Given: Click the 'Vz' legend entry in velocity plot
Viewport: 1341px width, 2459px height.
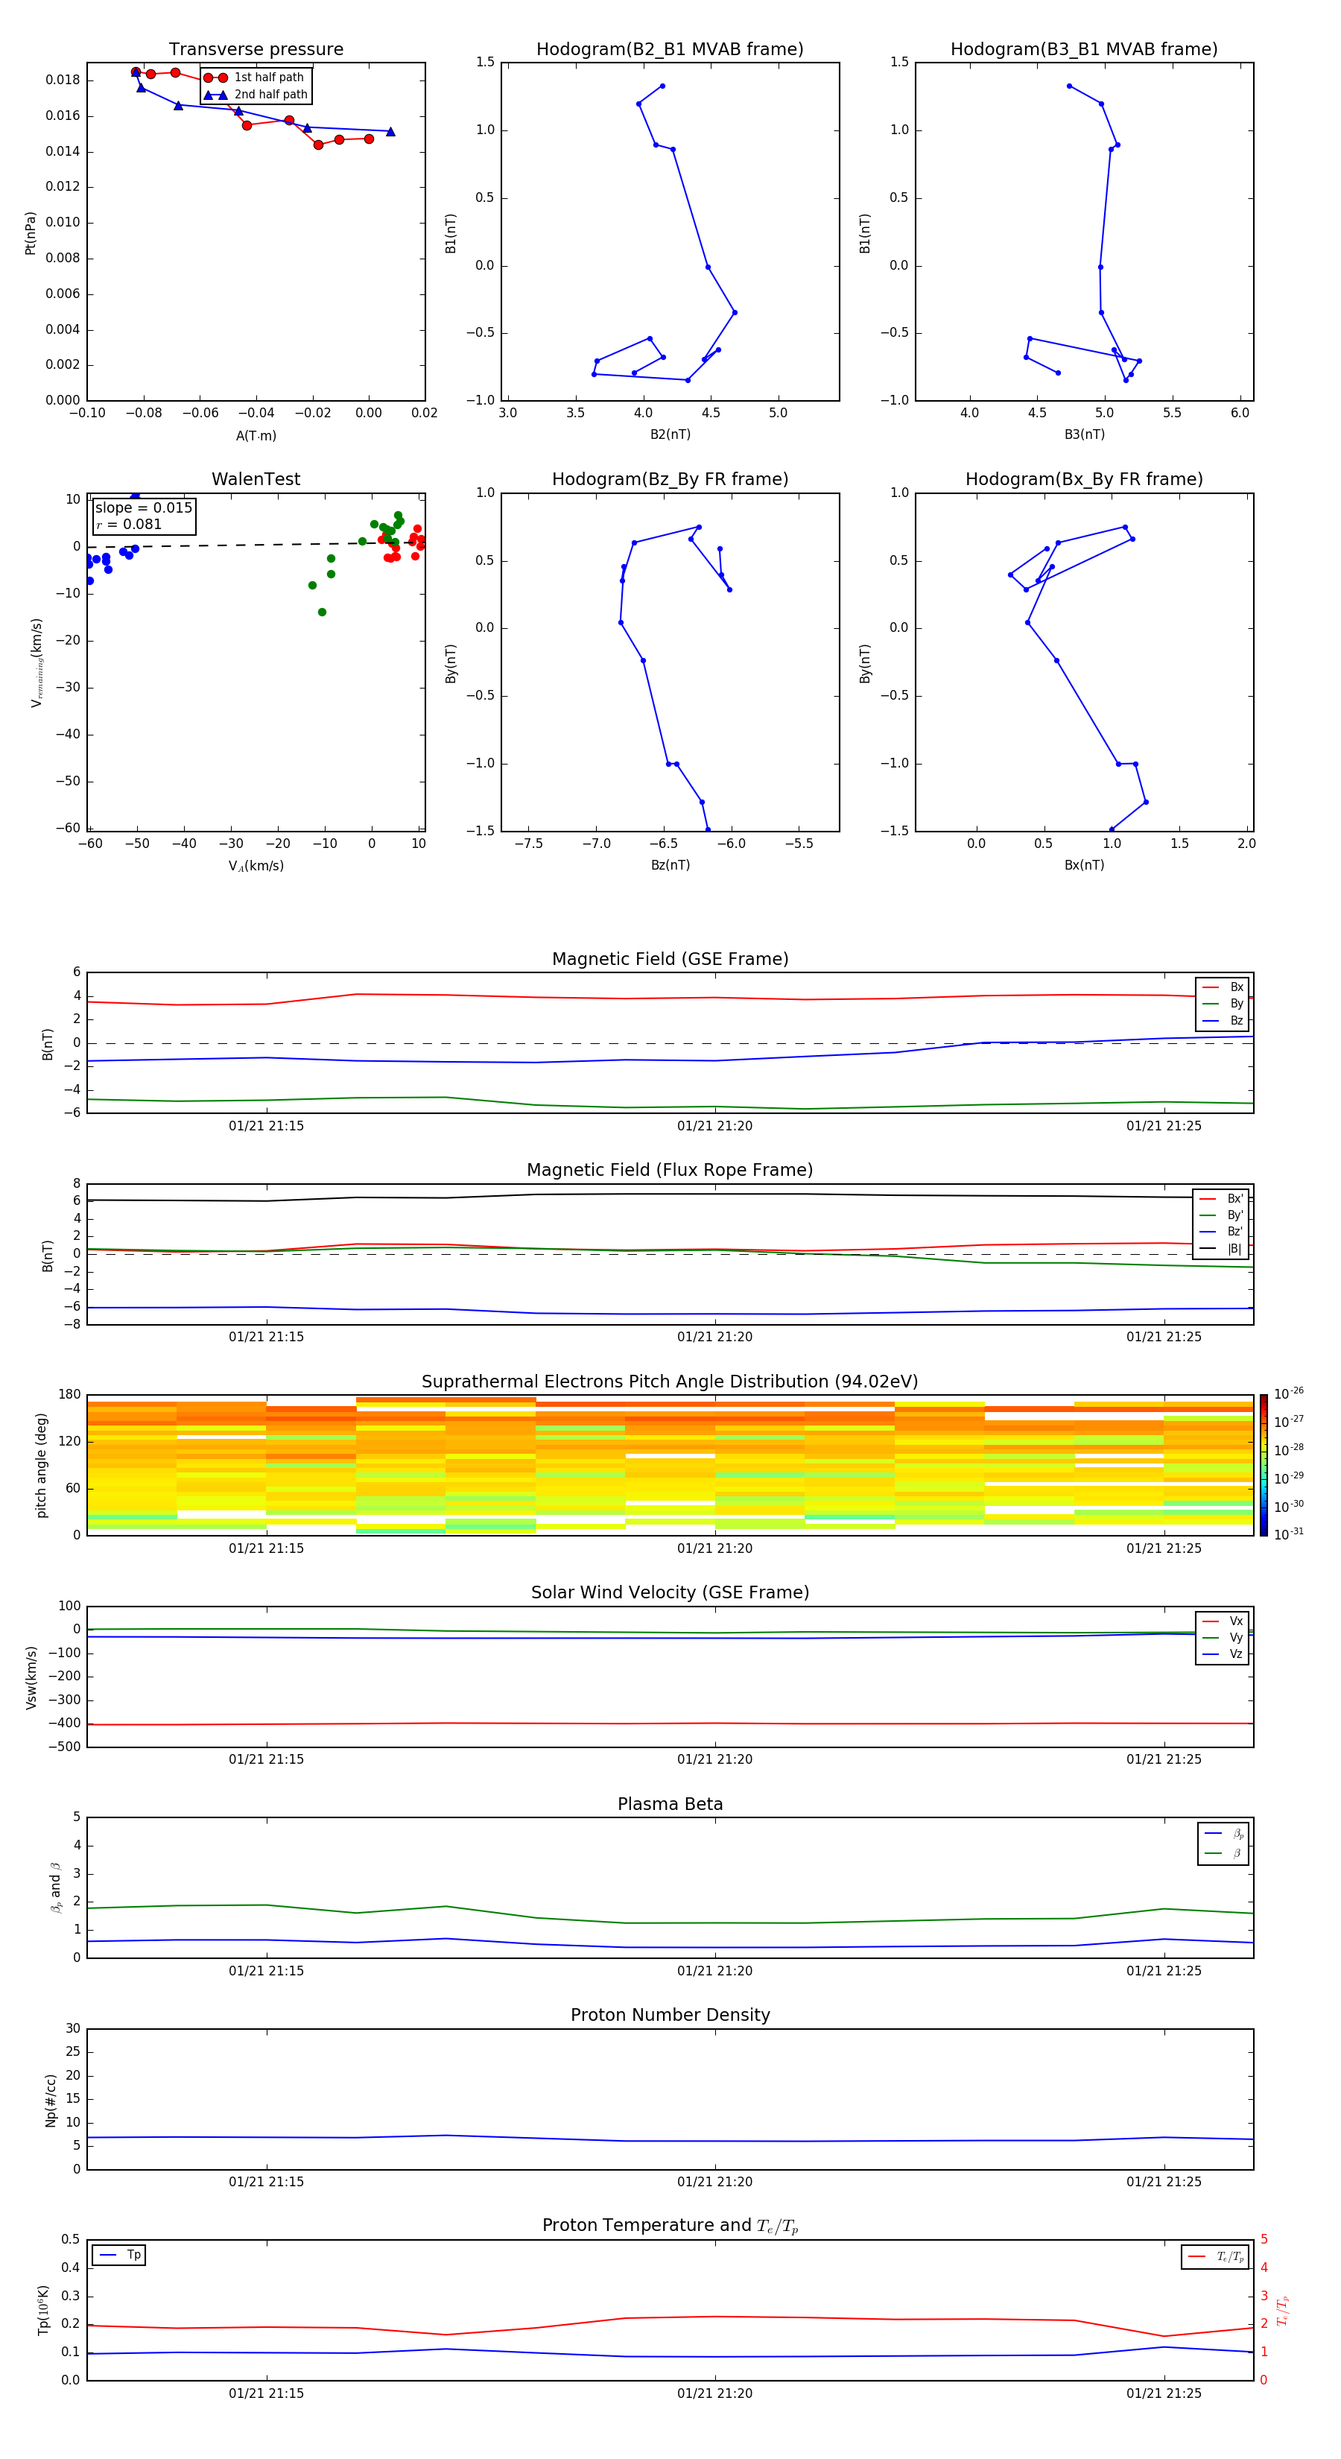Looking at the screenshot, I should click(1223, 1654).
